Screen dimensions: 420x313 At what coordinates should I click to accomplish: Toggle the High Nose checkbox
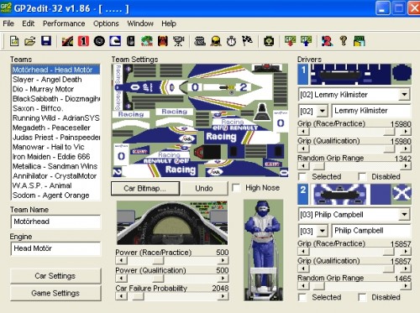click(236, 188)
